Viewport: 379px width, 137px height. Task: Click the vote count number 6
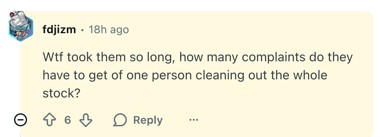click(68, 120)
